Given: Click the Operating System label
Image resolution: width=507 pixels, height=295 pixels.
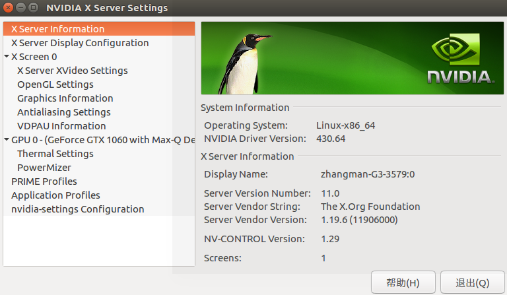Looking at the screenshot, I should pyautogui.click(x=246, y=125).
